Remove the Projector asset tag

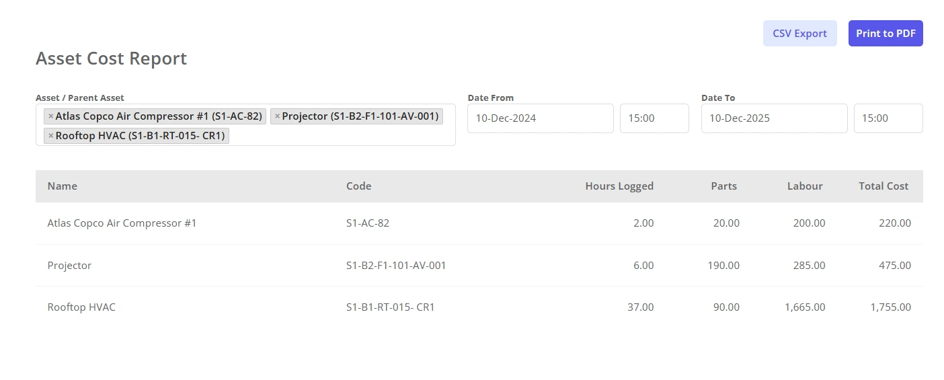click(x=277, y=116)
